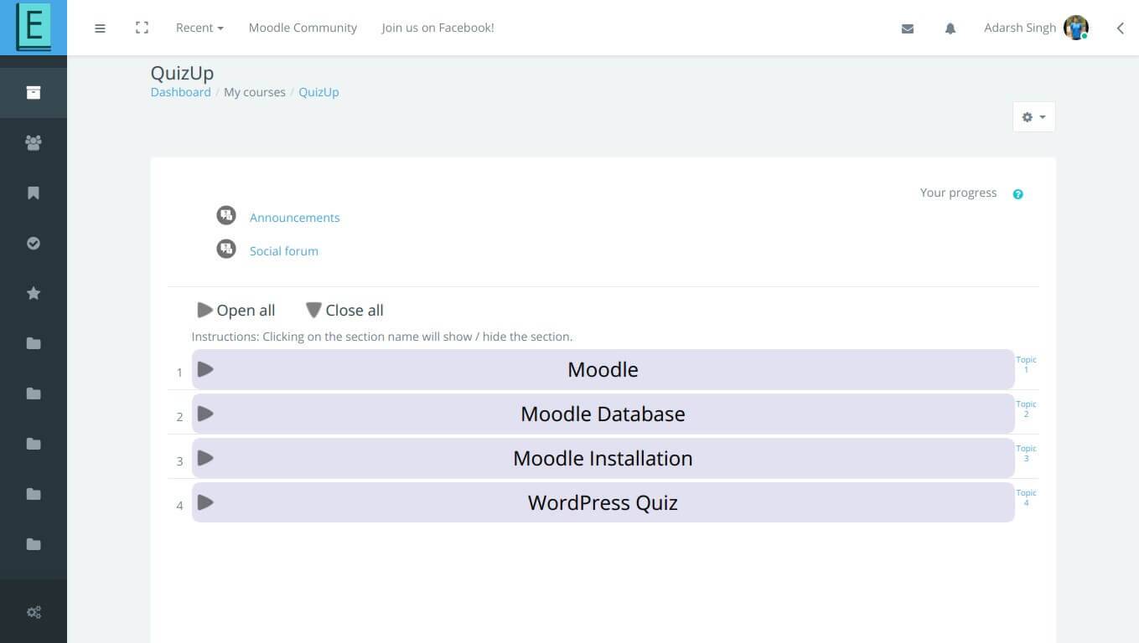Screen dimensions: 1139x643
Task: Open the fourth folder sidebar icon
Action: (34, 494)
